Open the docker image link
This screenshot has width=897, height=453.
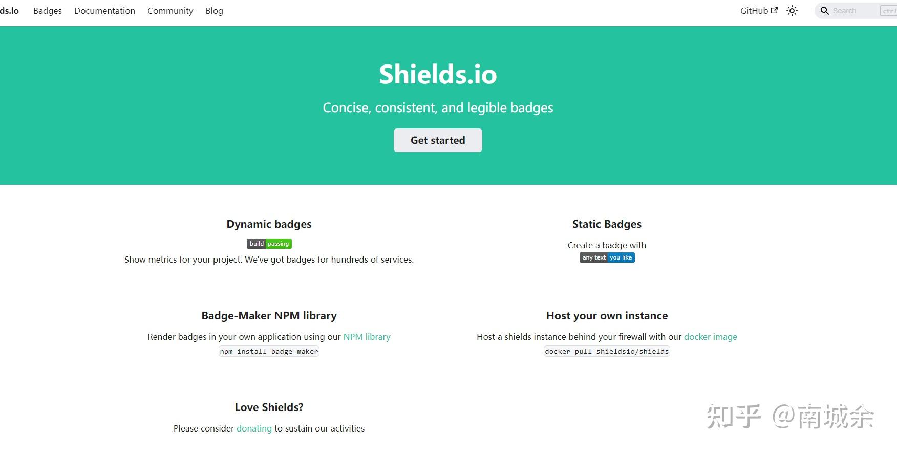710,337
